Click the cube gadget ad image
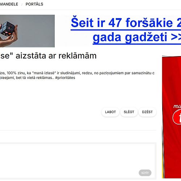The width and height of the screenshot is (181, 181). tap(27, 31)
